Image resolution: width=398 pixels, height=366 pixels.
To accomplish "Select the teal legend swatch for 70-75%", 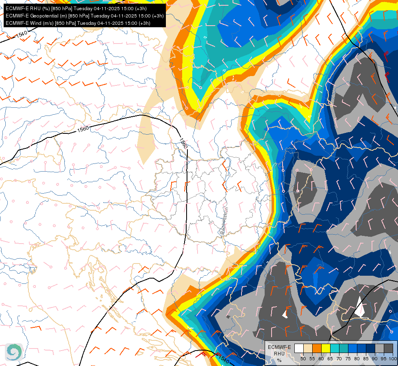I will pos(344,349).
